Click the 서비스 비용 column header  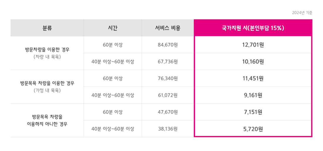[x=168, y=28]
